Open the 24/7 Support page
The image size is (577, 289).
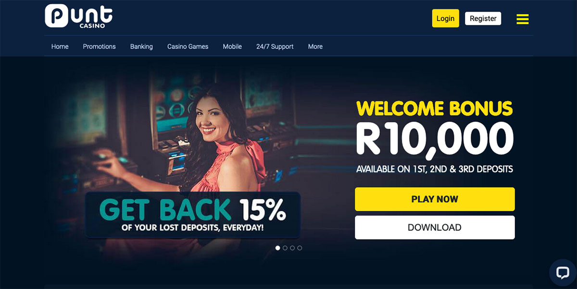(x=275, y=47)
